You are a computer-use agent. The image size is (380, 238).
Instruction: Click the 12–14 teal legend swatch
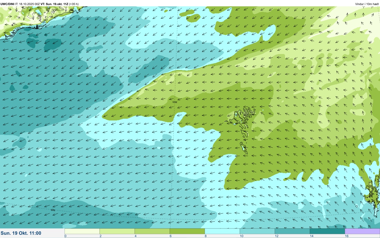pos(292,231)
